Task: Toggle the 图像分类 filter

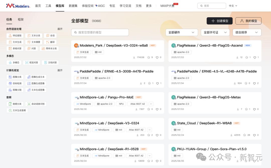Action: (15, 77)
